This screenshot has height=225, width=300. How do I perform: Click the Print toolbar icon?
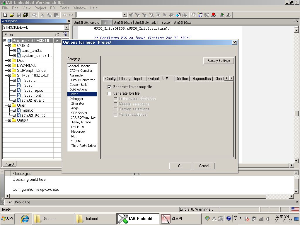click(x=34, y=15)
